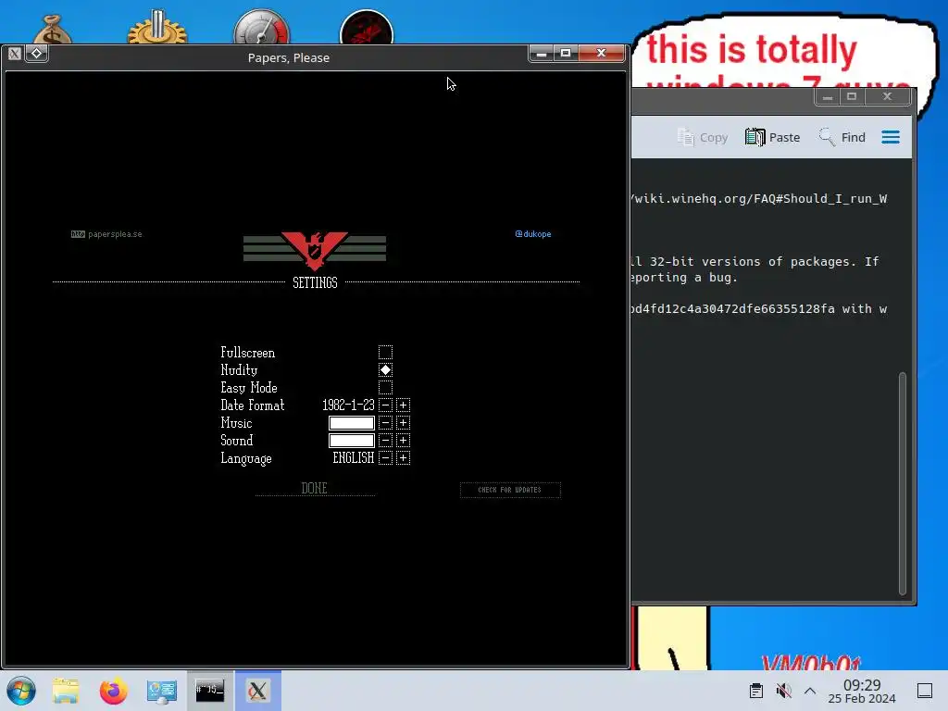This screenshot has width=948, height=711.
Task: Open speedometer gauge desktop icon
Action: [262, 27]
